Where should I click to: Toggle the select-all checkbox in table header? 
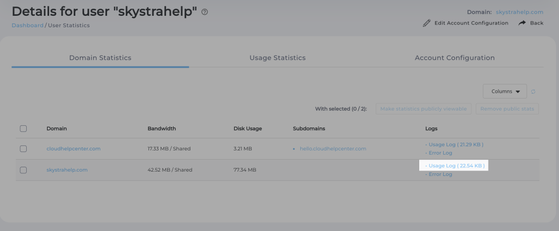(23, 129)
